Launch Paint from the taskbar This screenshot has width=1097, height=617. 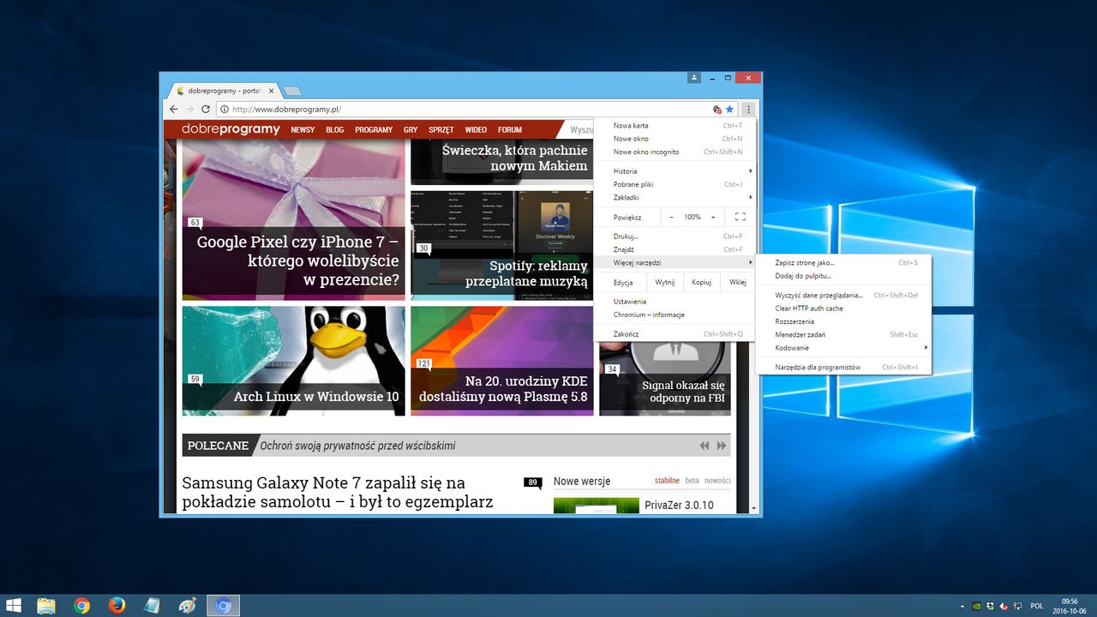pos(187,606)
